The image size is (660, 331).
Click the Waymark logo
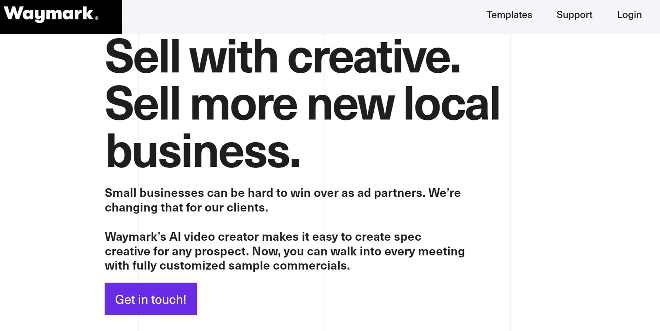(x=49, y=14)
